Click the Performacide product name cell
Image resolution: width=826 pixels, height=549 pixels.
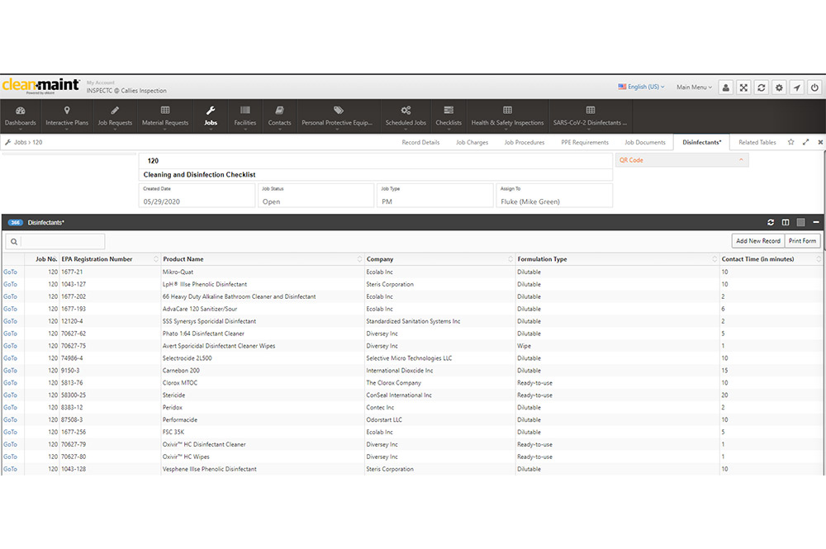263,420
